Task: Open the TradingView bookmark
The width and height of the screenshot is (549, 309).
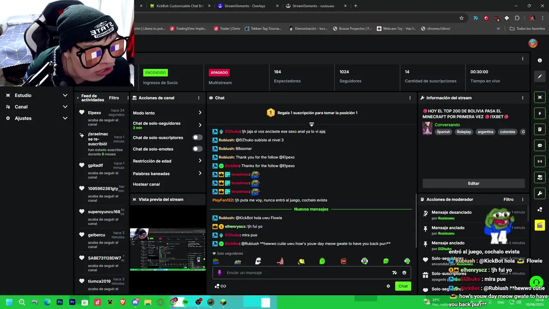Action: click(189, 29)
